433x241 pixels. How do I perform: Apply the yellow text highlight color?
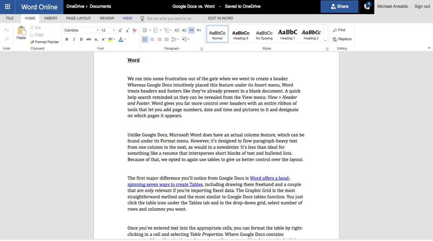tap(110, 39)
